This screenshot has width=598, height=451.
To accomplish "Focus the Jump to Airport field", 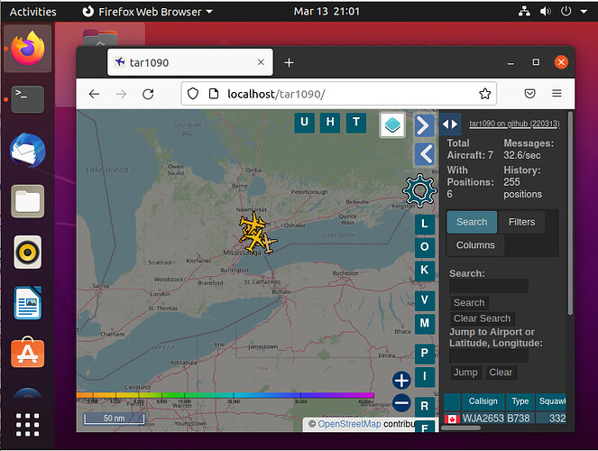I will (x=489, y=355).
